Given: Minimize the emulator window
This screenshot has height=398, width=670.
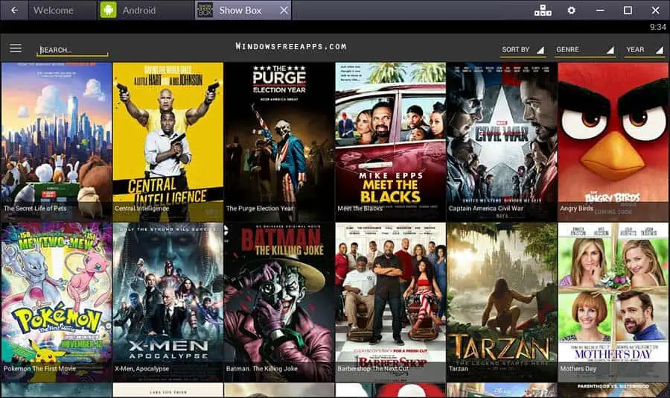Looking at the screenshot, I should pyautogui.click(x=600, y=10).
